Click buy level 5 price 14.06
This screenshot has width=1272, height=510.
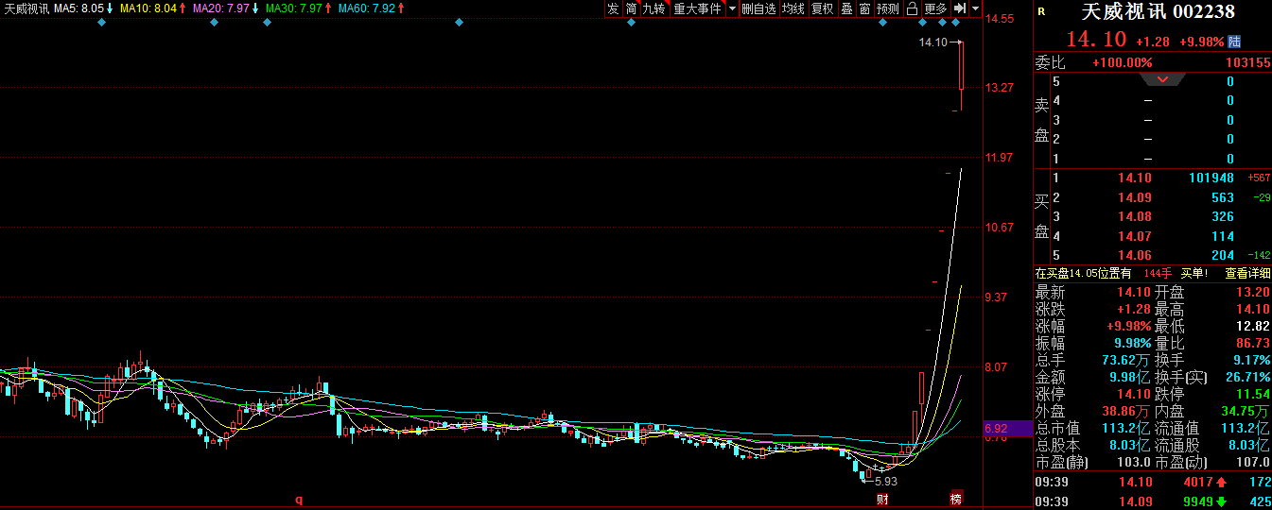1135,256
